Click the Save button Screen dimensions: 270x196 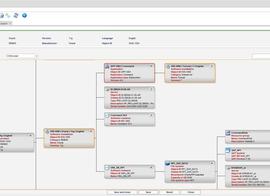pos(148,192)
